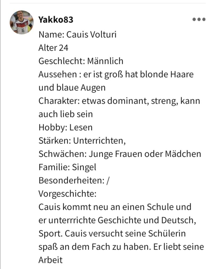
Task: Select the 'Besonderheiten: /' line
Action: [74, 180]
